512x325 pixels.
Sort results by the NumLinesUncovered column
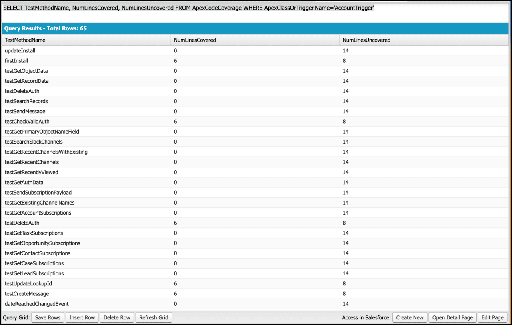pos(366,40)
